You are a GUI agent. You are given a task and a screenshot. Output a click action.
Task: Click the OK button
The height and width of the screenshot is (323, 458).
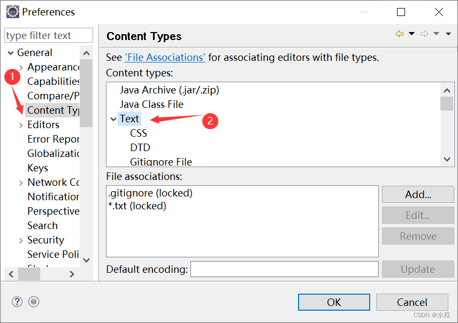click(333, 302)
